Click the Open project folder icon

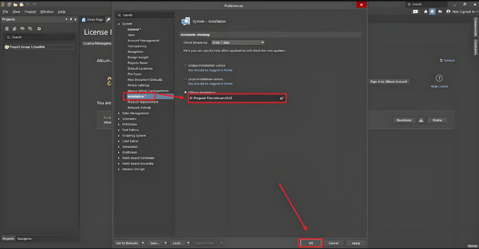pos(22,4)
